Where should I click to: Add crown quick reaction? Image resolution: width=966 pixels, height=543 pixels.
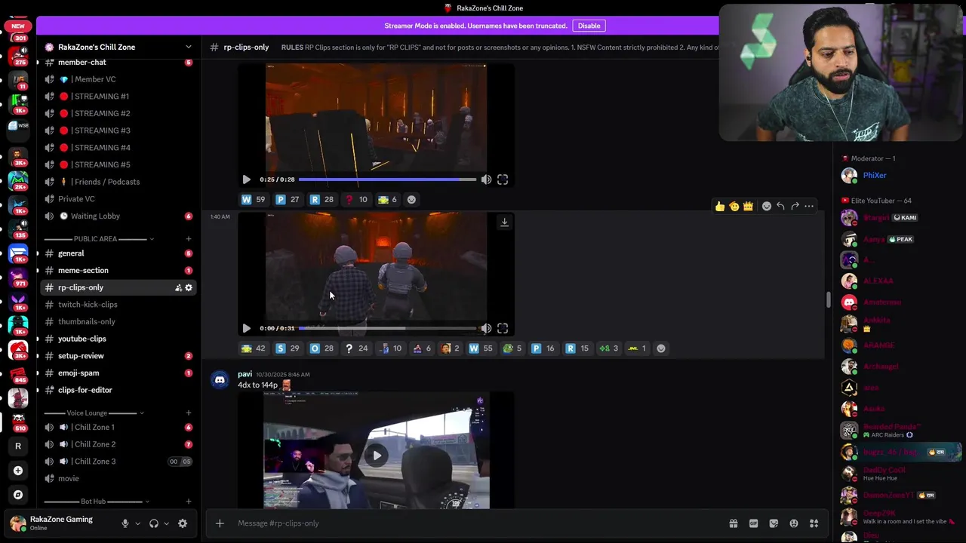coord(748,206)
